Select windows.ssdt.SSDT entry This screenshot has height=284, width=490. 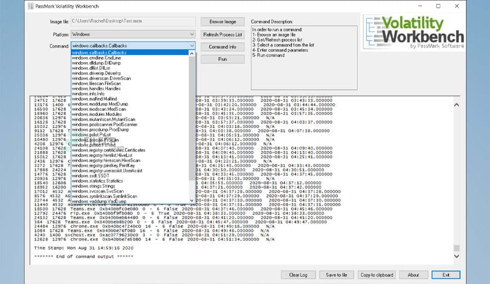tap(130, 176)
